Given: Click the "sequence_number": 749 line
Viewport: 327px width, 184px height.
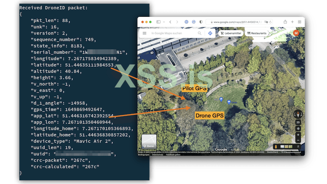Looking at the screenshot, I should (x=63, y=40).
